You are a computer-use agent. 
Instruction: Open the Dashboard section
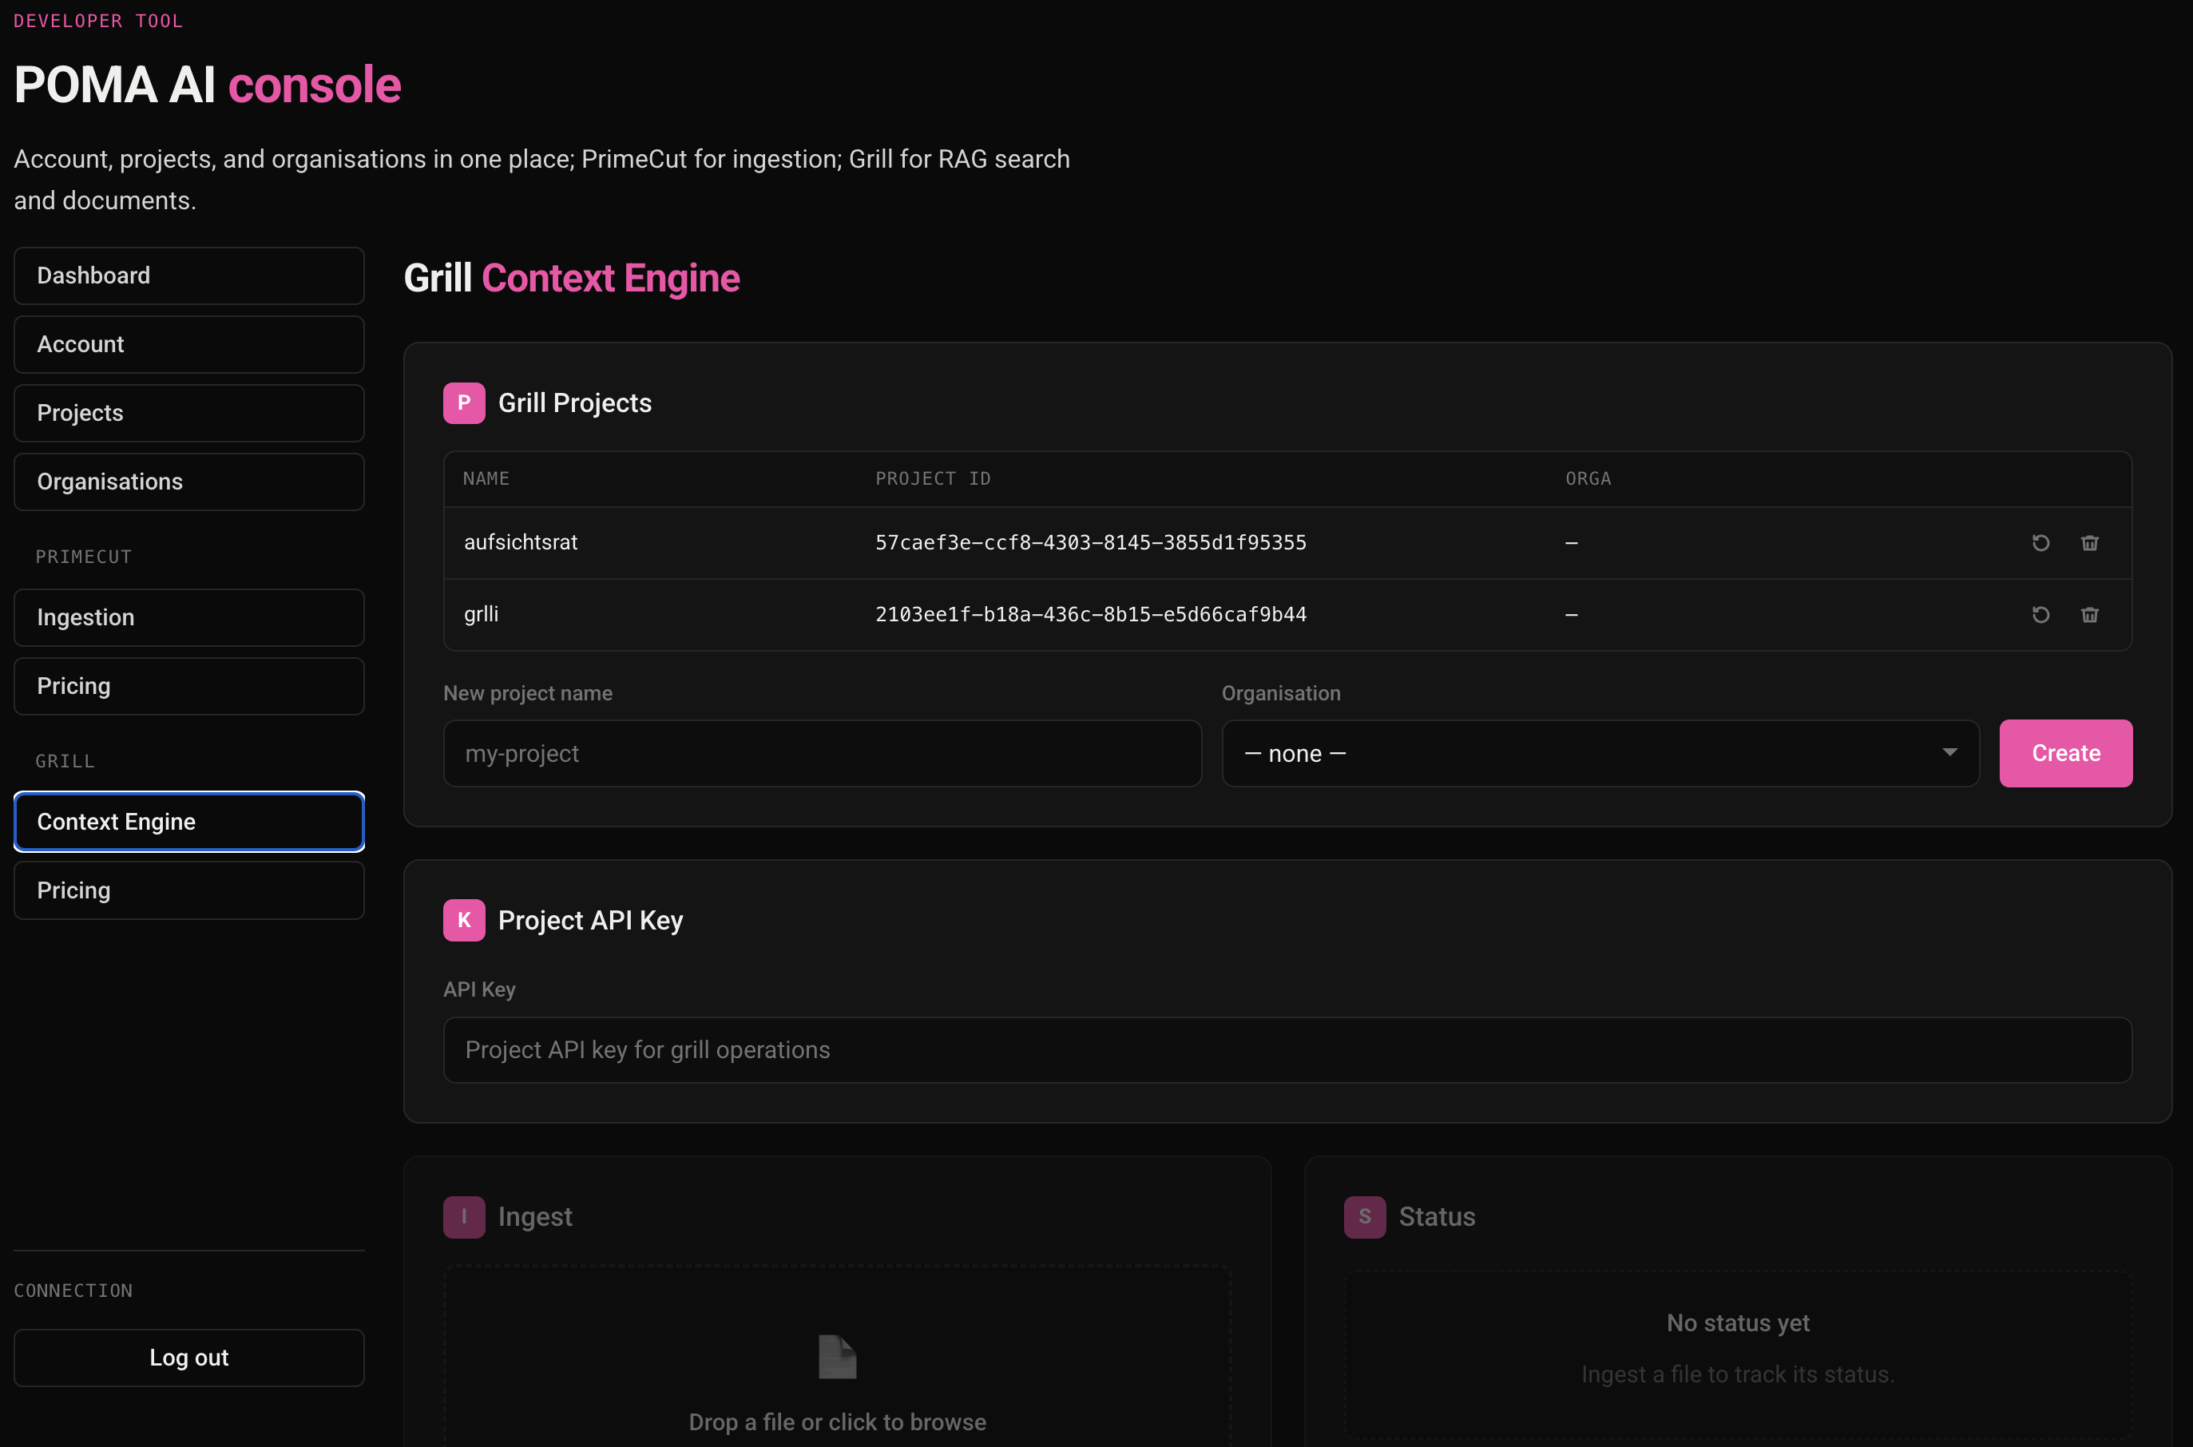pyautogui.click(x=189, y=276)
